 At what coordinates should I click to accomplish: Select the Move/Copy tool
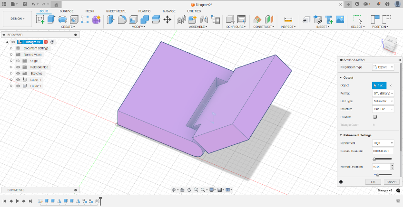pos(167,19)
